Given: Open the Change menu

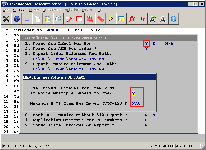Looking at the screenshot, I should [19, 10].
